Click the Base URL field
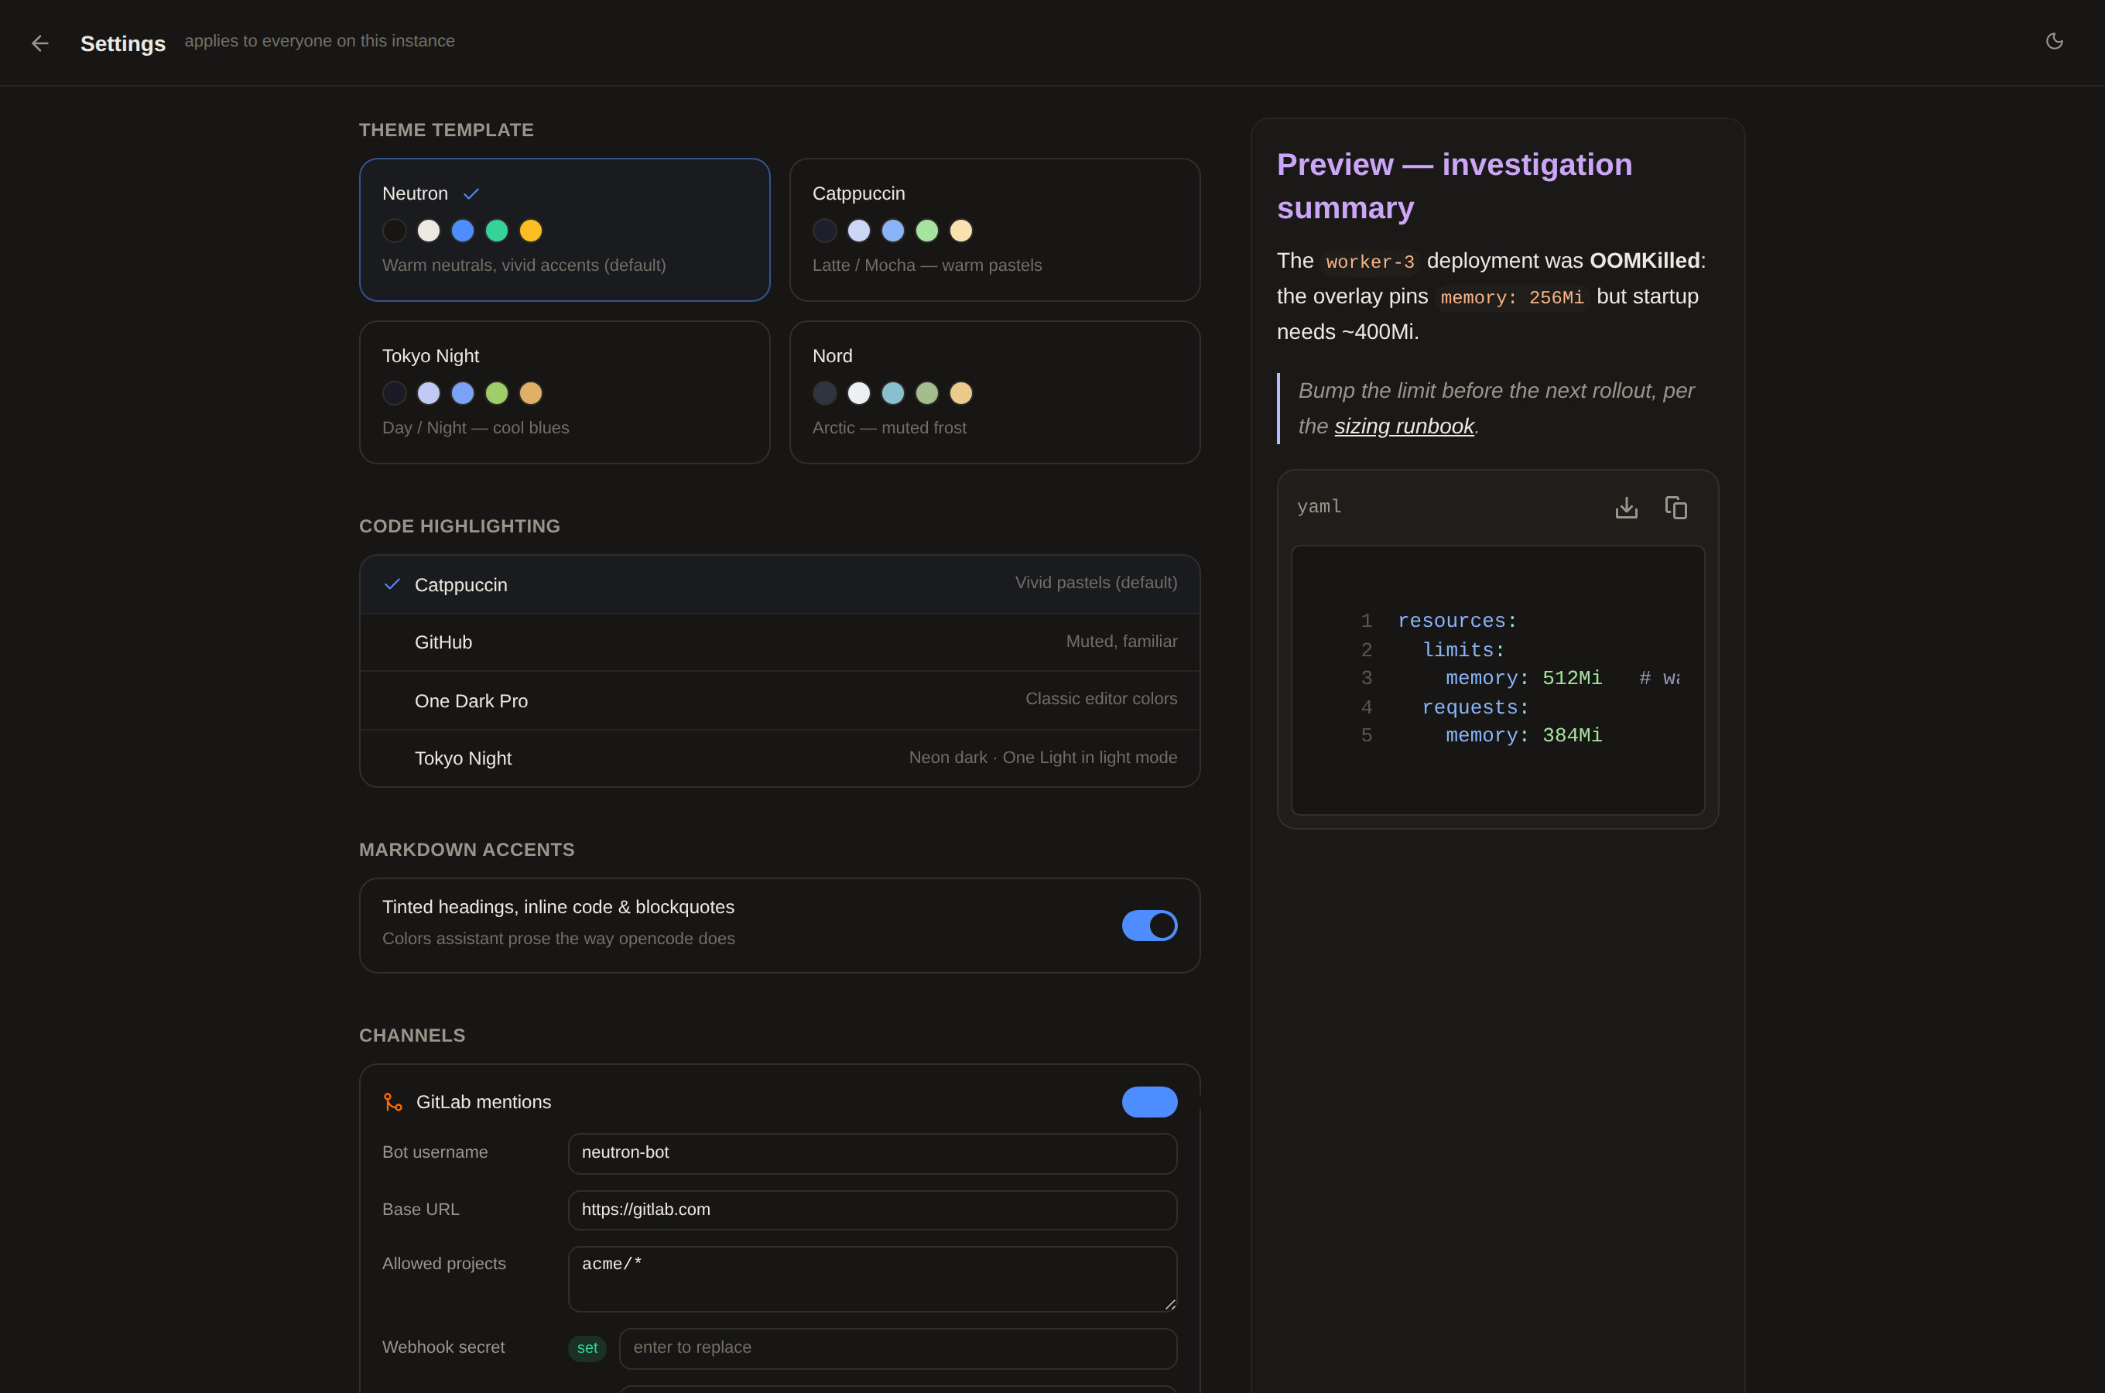The image size is (2105, 1393). pyautogui.click(x=872, y=1210)
